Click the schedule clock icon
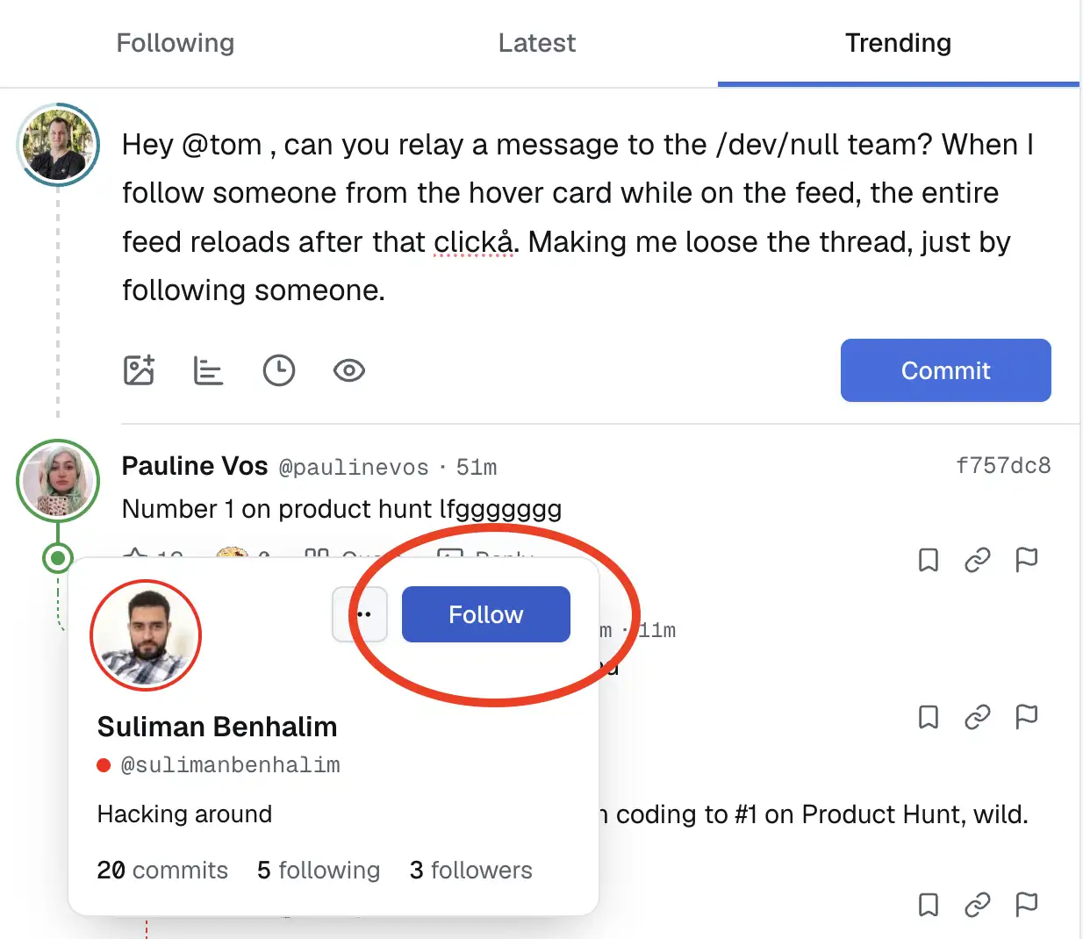The width and height of the screenshot is (1083, 939). [x=279, y=370]
